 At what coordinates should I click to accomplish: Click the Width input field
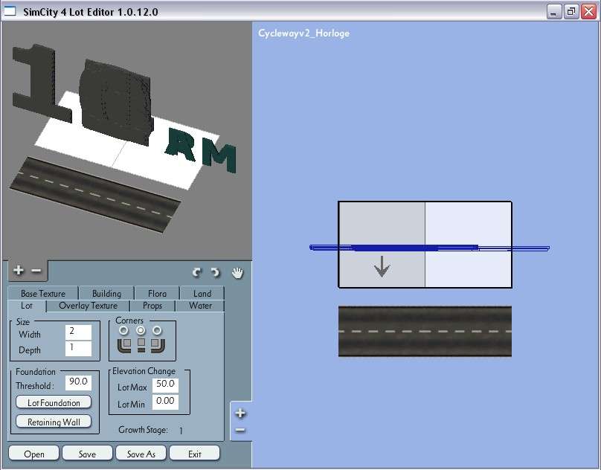[78, 332]
